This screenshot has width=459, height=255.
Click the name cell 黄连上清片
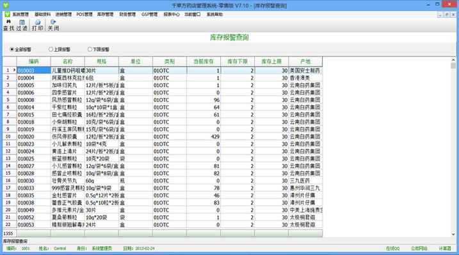68,151
